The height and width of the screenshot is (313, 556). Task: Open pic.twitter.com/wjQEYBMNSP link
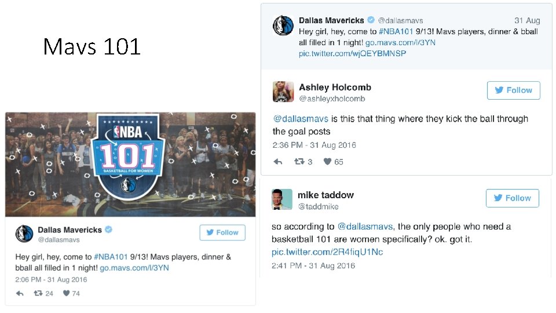[x=353, y=53]
